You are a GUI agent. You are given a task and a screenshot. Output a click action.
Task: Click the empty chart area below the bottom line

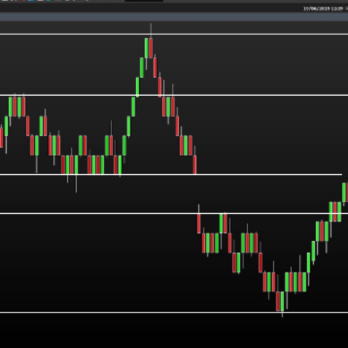(x=174, y=331)
